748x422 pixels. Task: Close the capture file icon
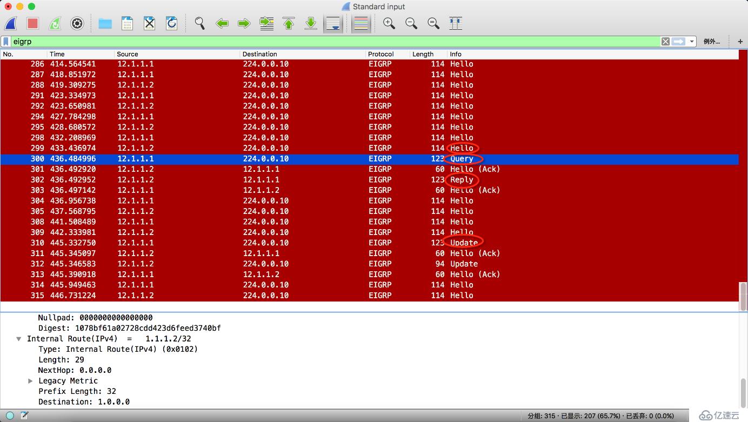149,23
